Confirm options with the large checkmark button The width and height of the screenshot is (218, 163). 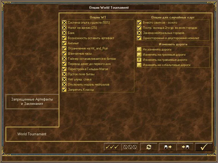click(204, 147)
